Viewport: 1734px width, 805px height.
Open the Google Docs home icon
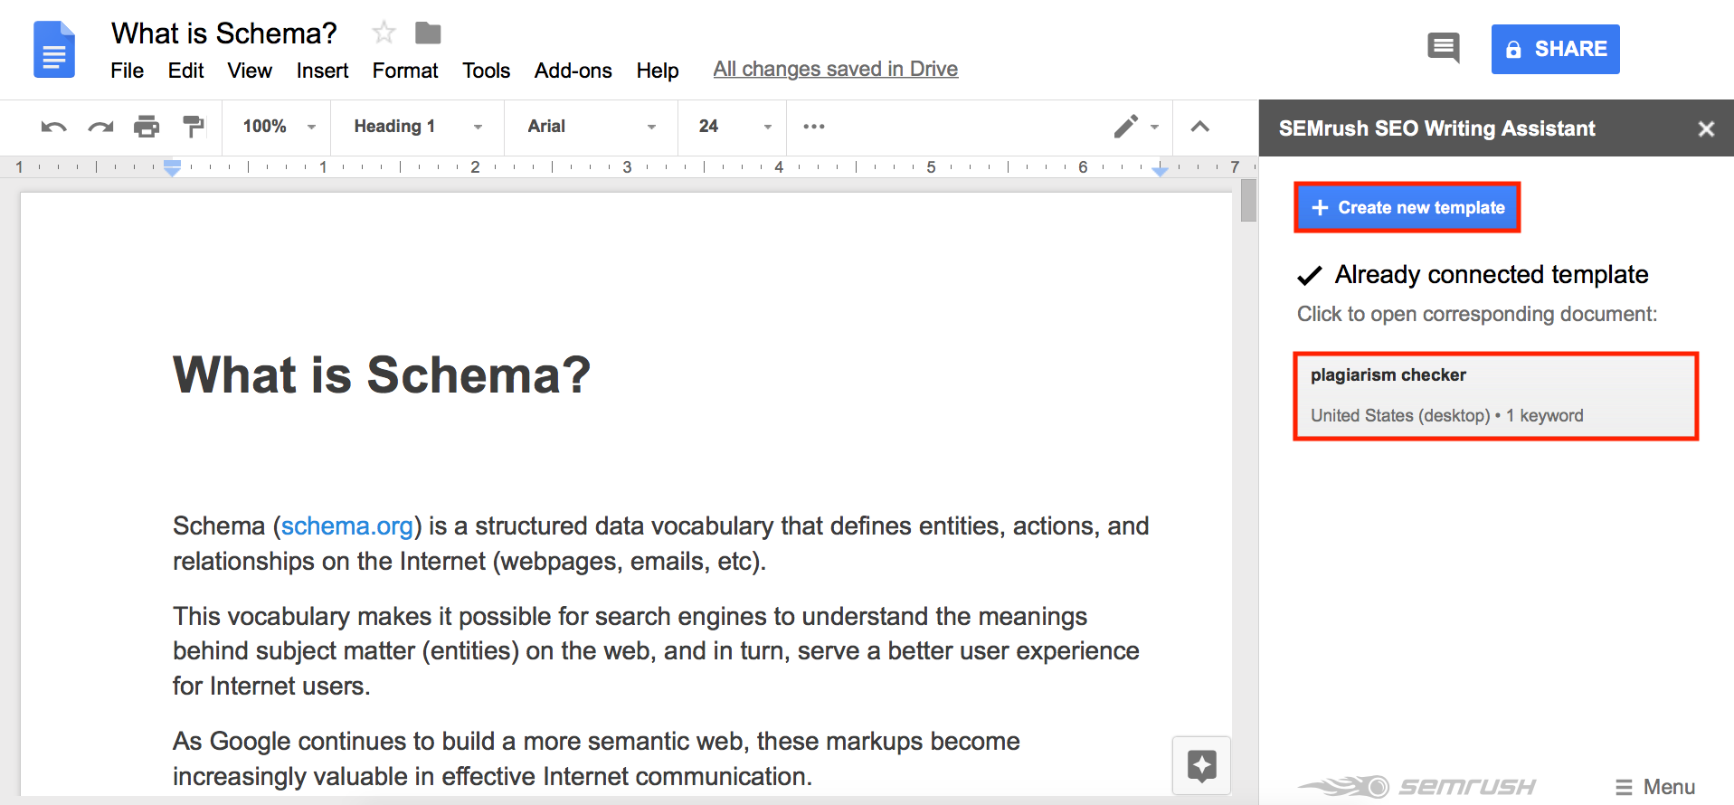54,50
